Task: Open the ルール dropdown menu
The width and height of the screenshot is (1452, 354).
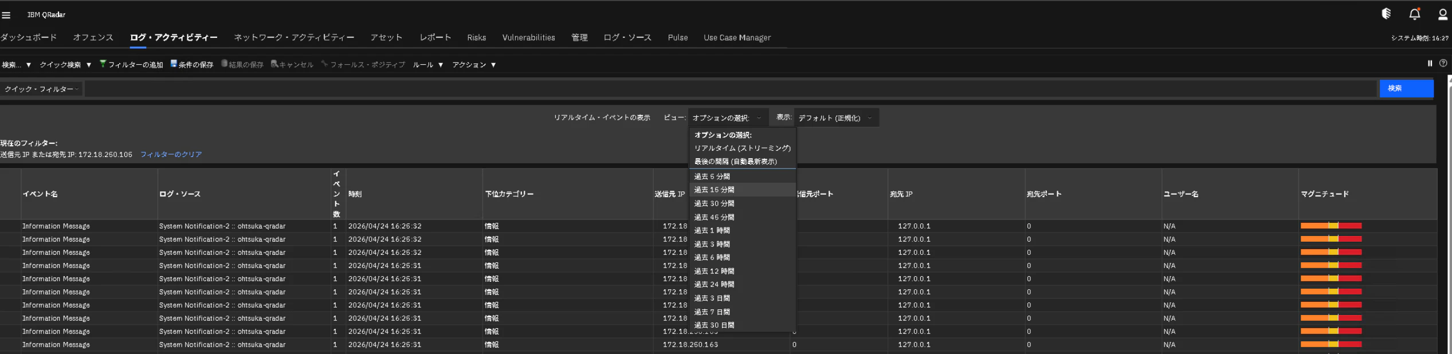Action: coord(428,65)
